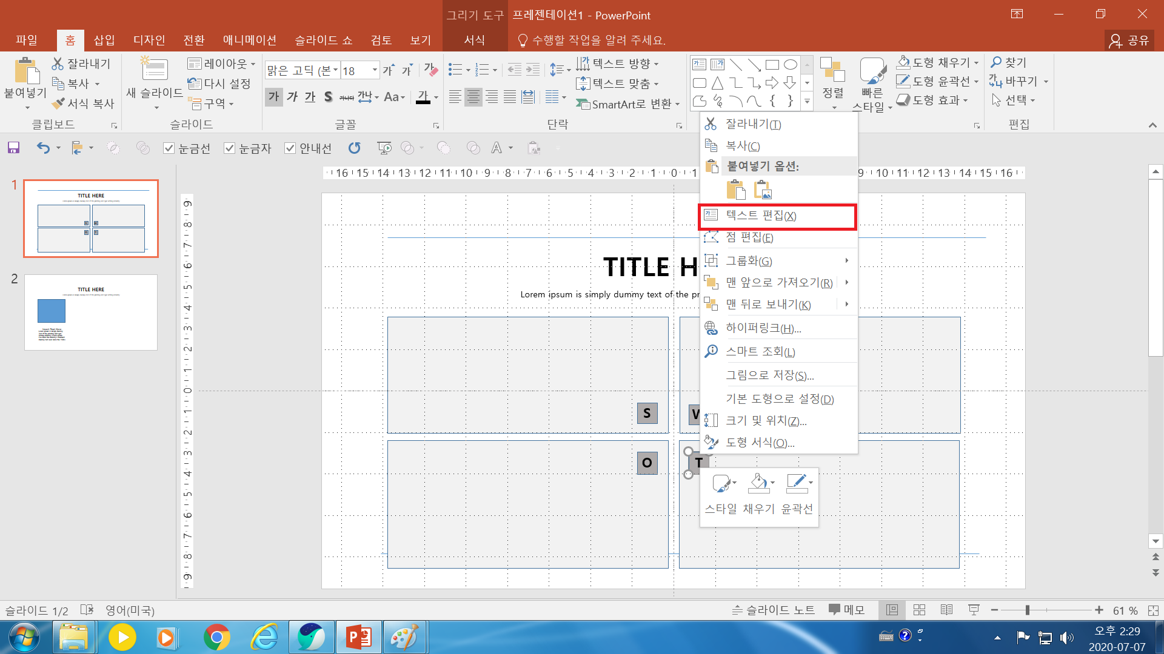Click 도형 서식 in context menu
Screen dimensions: 1164x654
click(760, 443)
